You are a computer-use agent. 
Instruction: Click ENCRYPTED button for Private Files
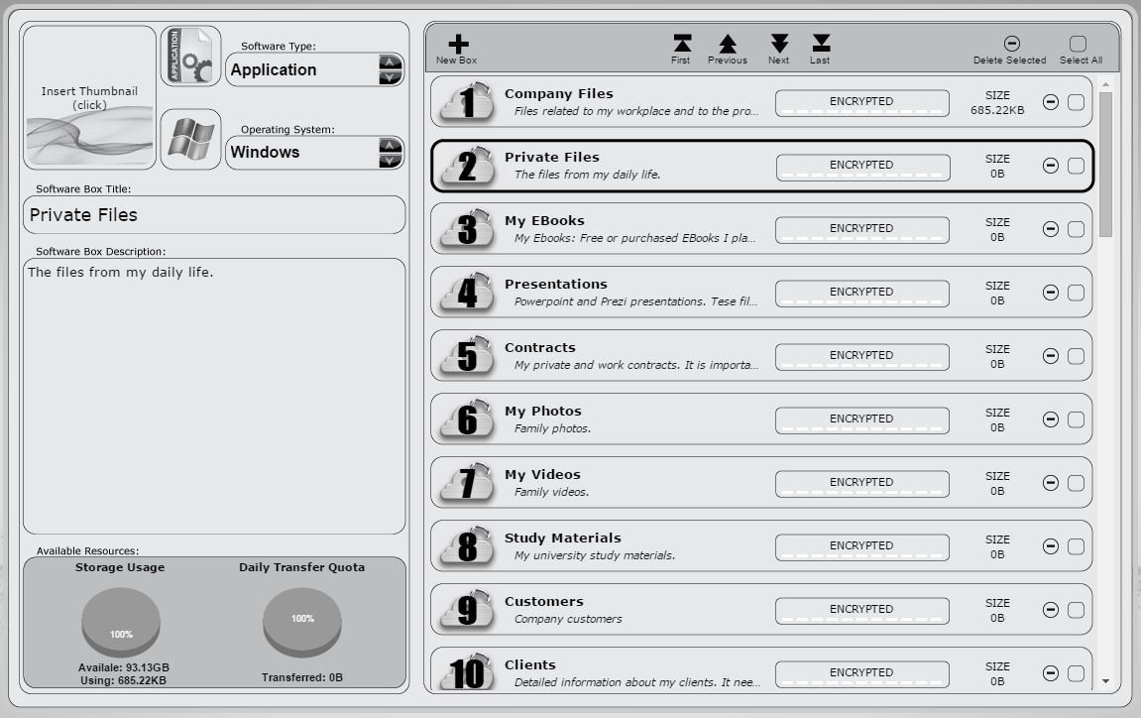tap(862, 166)
